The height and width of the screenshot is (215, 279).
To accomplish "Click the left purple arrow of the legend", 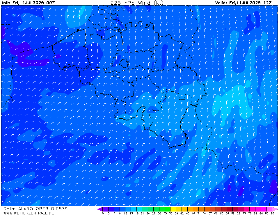I will click(x=100, y=209).
